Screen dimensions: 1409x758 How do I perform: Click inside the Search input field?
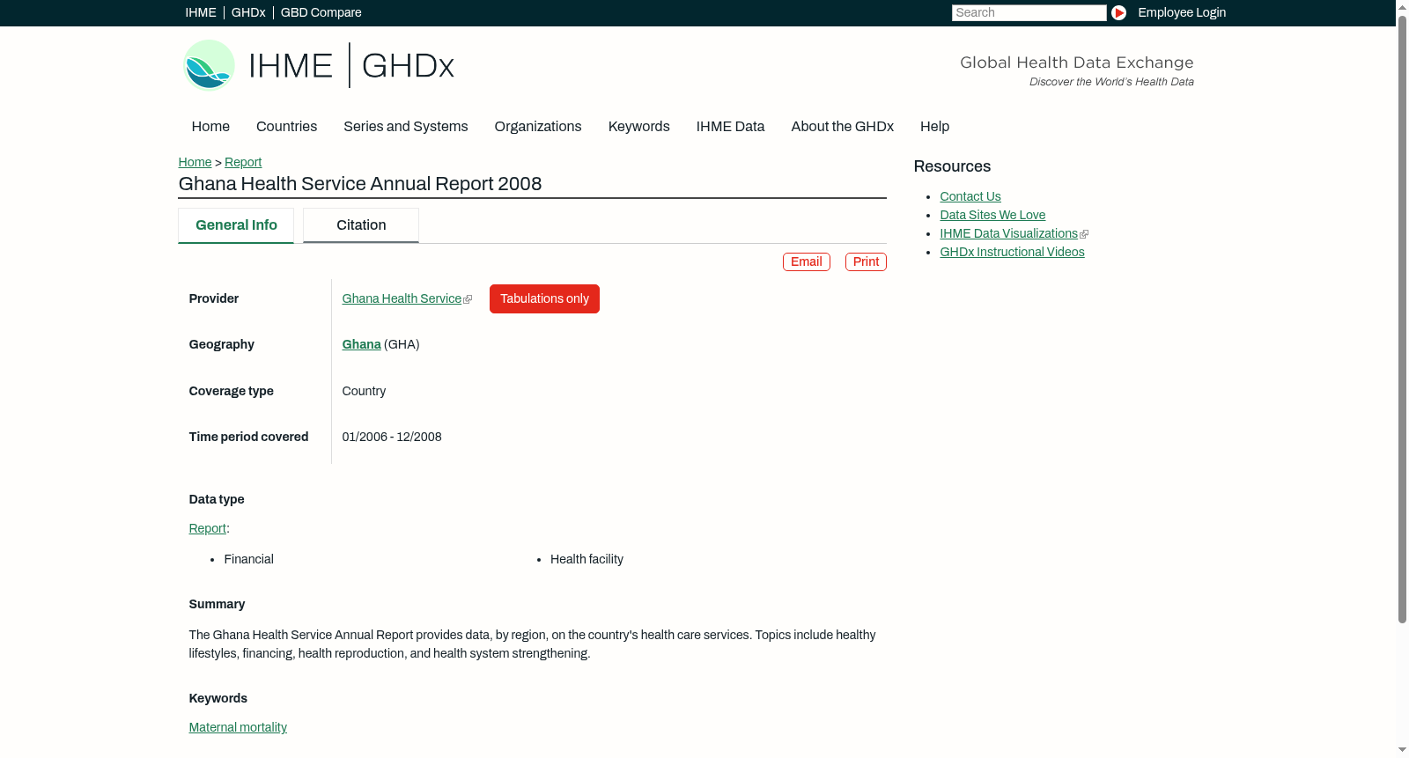click(x=1029, y=12)
